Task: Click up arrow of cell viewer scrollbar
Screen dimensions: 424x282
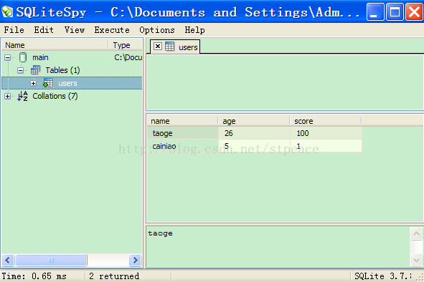Action: (416, 233)
